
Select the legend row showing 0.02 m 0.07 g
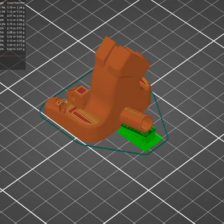click(x=12, y=49)
